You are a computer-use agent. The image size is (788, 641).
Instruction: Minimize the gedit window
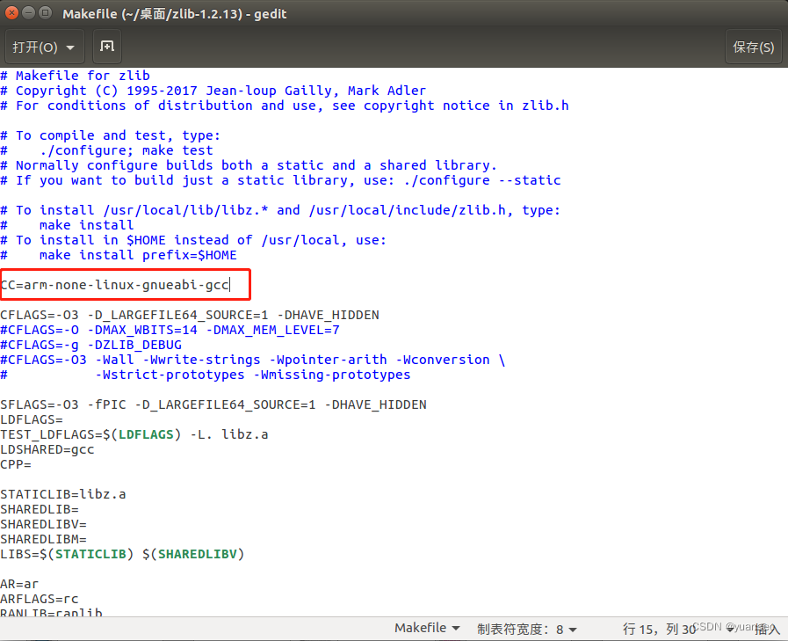click(29, 13)
